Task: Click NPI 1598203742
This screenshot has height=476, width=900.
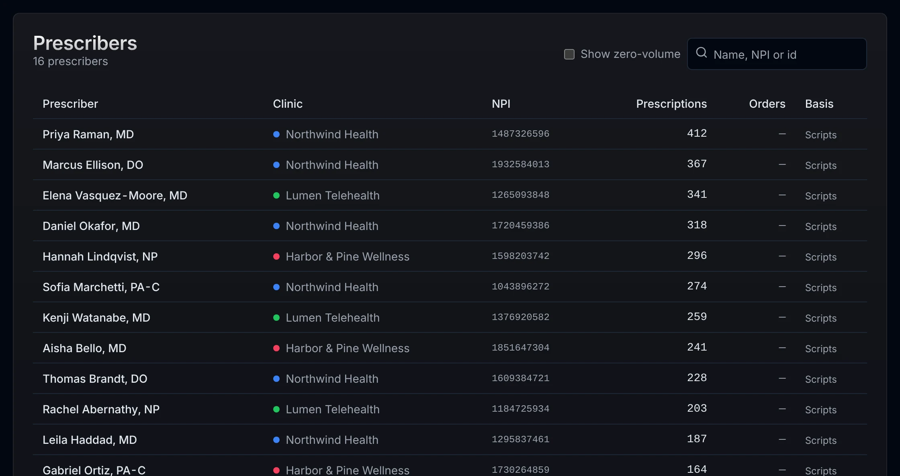Action: tap(520, 256)
